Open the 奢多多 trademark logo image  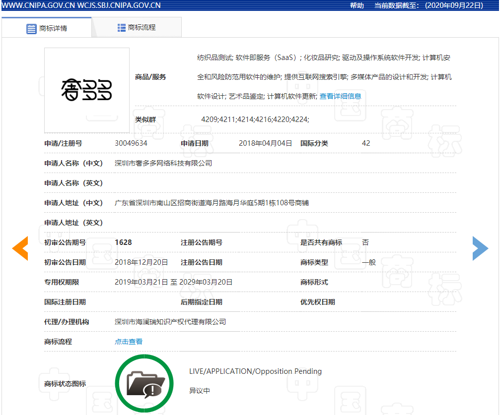coord(87,90)
